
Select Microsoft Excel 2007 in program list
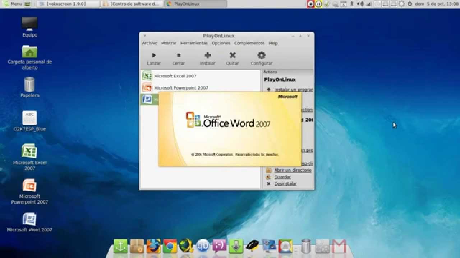[200, 76]
